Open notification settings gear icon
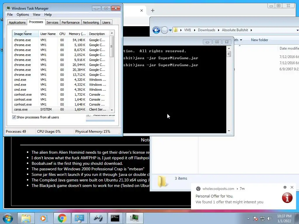The width and height of the screenshot is (299, 224). (x=285, y=187)
